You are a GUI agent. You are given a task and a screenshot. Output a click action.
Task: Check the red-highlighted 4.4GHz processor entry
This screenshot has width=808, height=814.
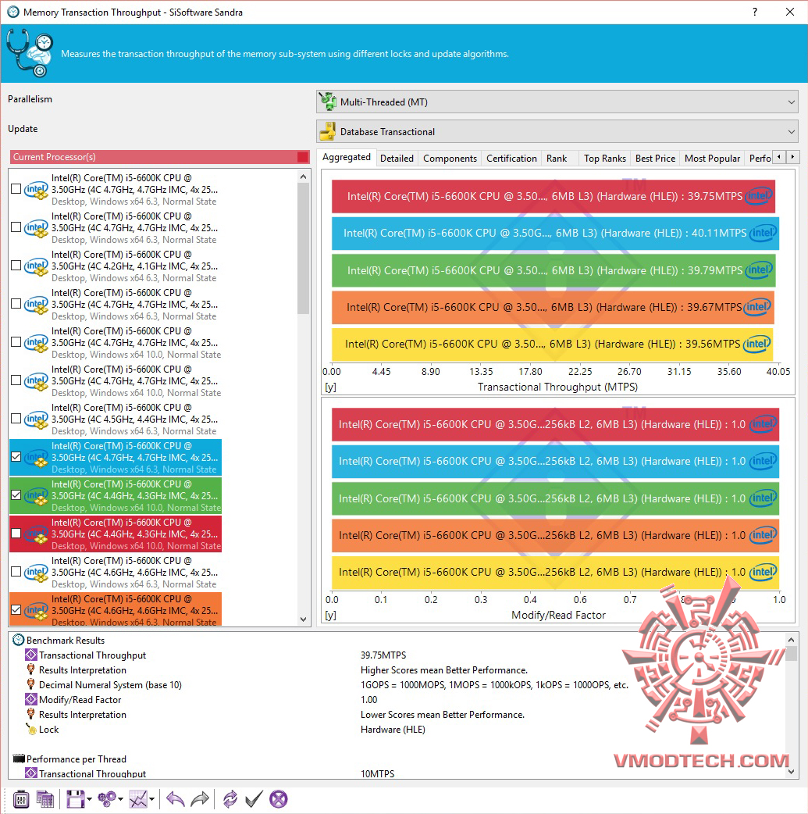[x=16, y=534]
